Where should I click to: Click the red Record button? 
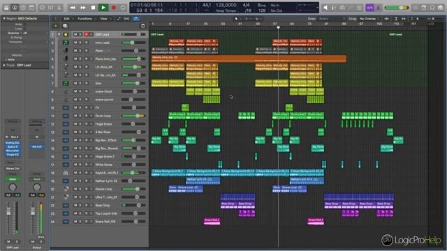click(113, 8)
